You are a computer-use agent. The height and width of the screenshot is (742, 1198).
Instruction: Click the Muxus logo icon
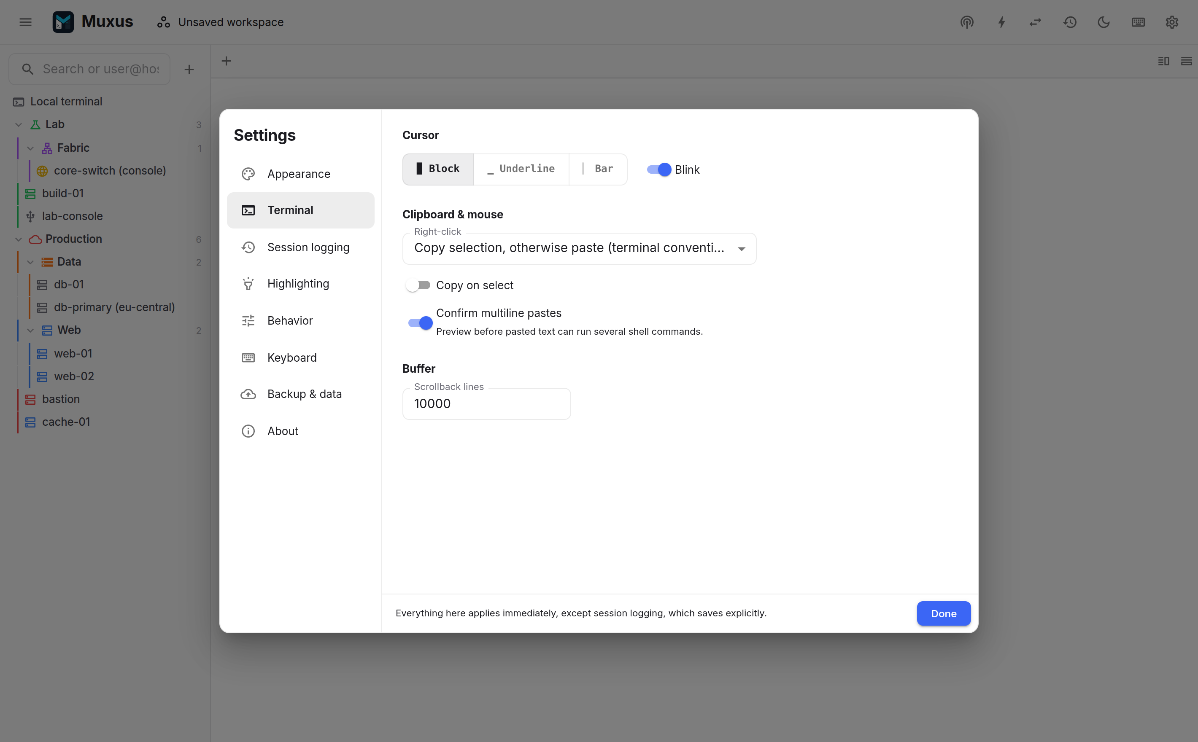pyautogui.click(x=63, y=22)
